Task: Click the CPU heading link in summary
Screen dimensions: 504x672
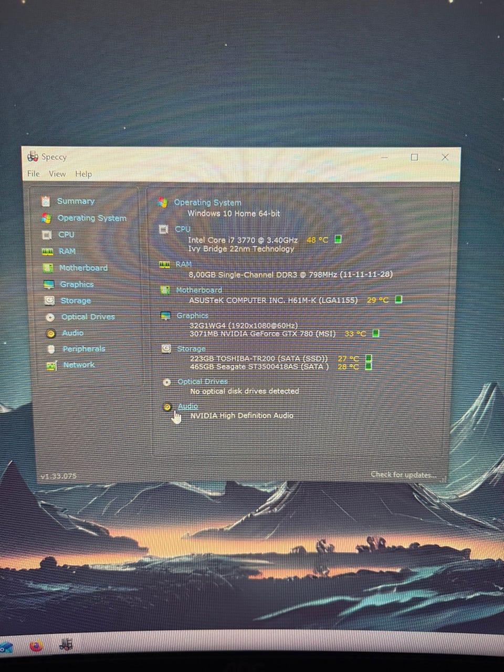Action: click(183, 229)
